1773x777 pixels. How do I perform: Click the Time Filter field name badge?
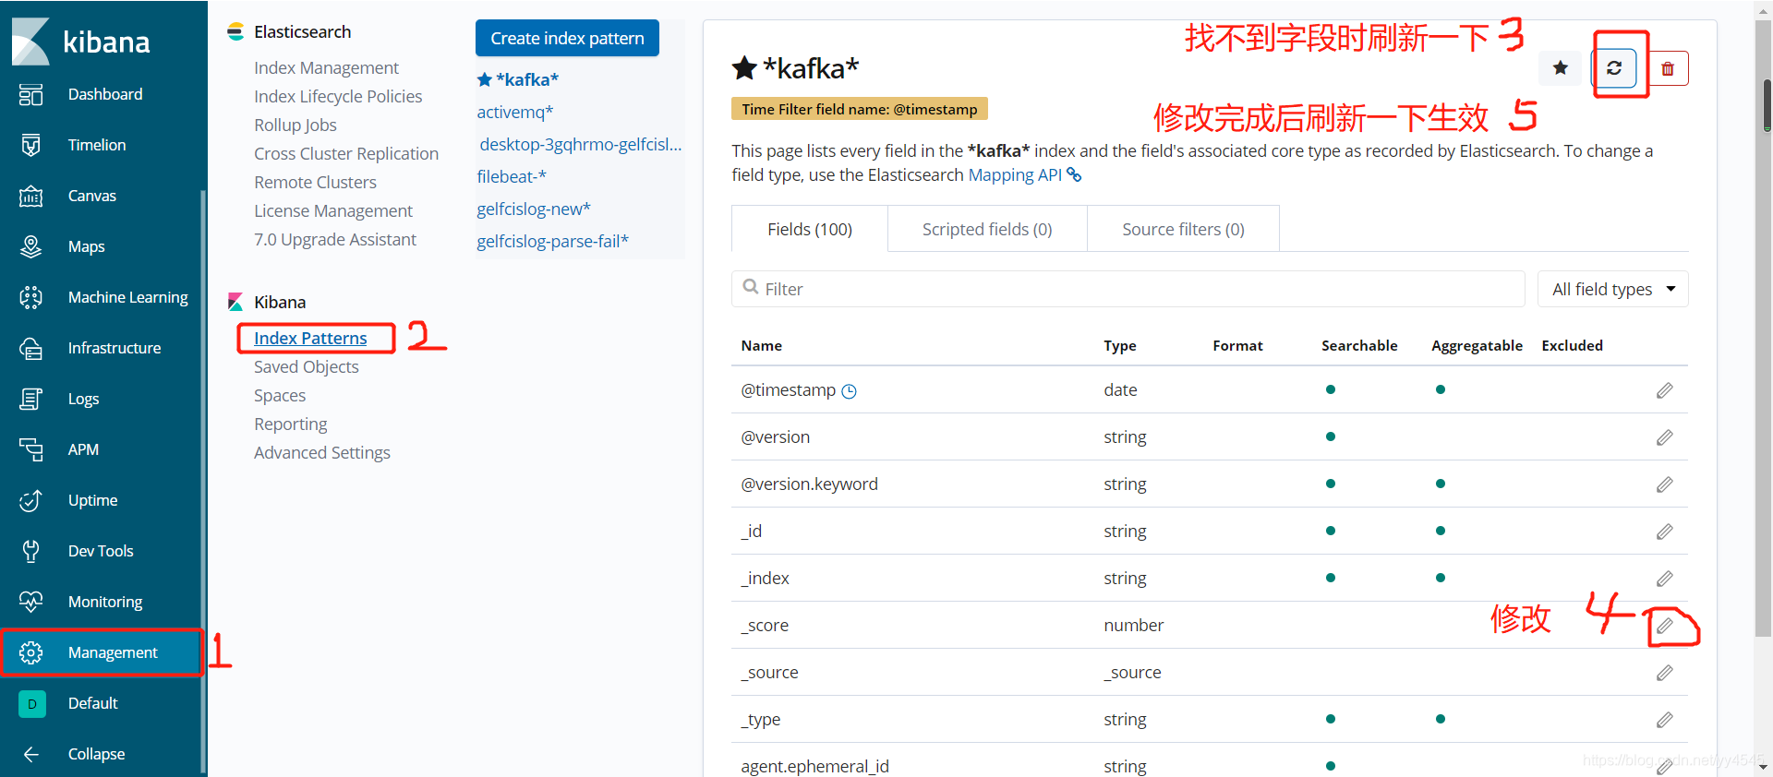click(860, 109)
